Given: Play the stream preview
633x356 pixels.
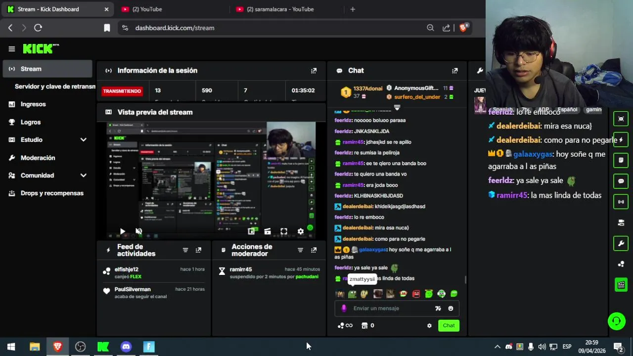Looking at the screenshot, I should click(x=123, y=231).
